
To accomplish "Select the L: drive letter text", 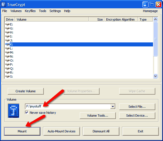I will coord(11,48).
